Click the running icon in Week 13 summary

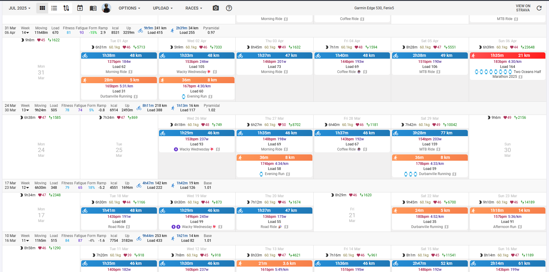pyautogui.click(x=173, y=108)
